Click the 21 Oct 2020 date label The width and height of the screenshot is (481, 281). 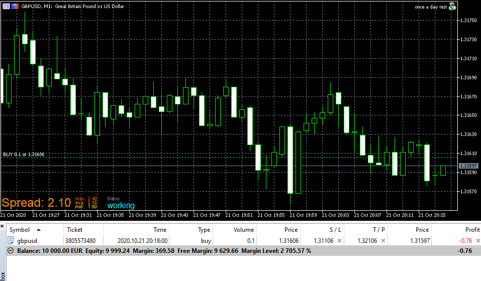[13, 215]
